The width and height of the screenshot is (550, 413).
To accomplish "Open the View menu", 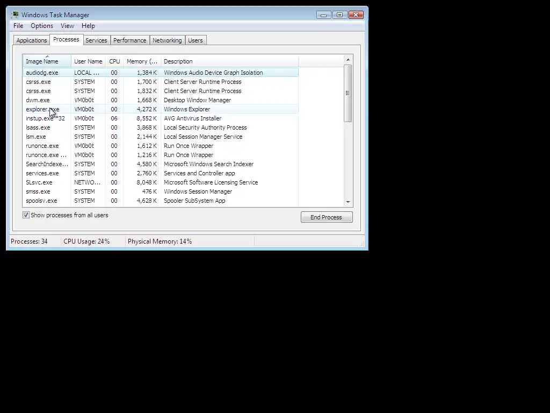I will [67, 26].
